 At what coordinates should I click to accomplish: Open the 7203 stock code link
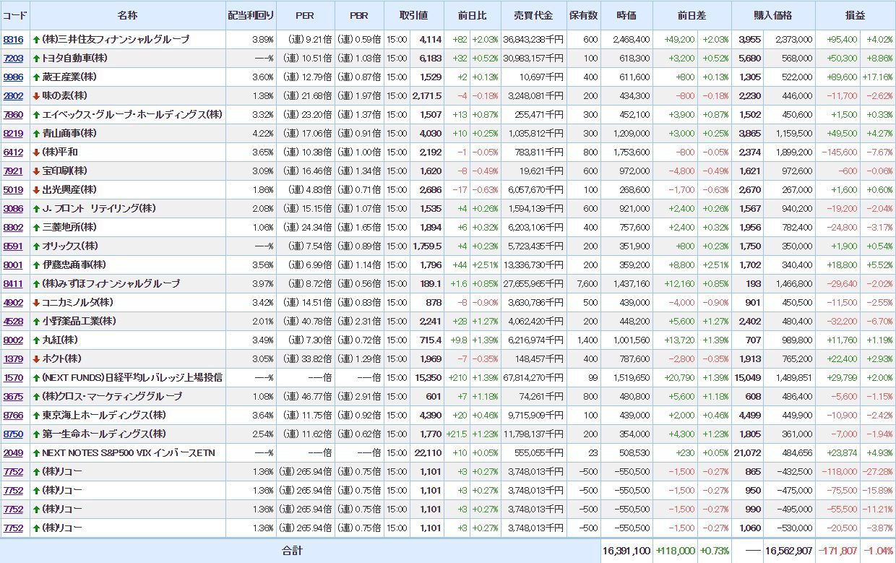tap(13, 58)
